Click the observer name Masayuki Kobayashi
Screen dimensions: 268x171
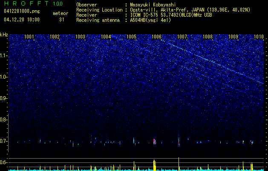(153, 5)
